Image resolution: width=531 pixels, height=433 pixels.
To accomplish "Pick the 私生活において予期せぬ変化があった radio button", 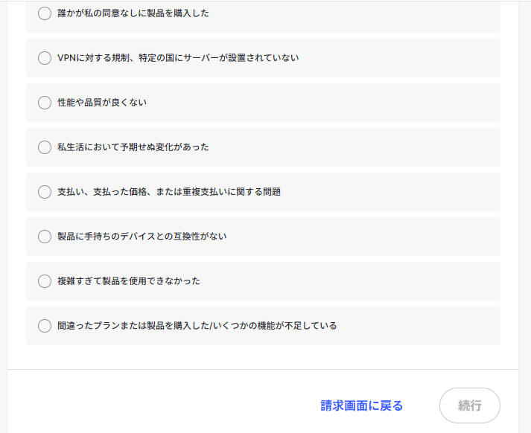I will click(x=45, y=147).
